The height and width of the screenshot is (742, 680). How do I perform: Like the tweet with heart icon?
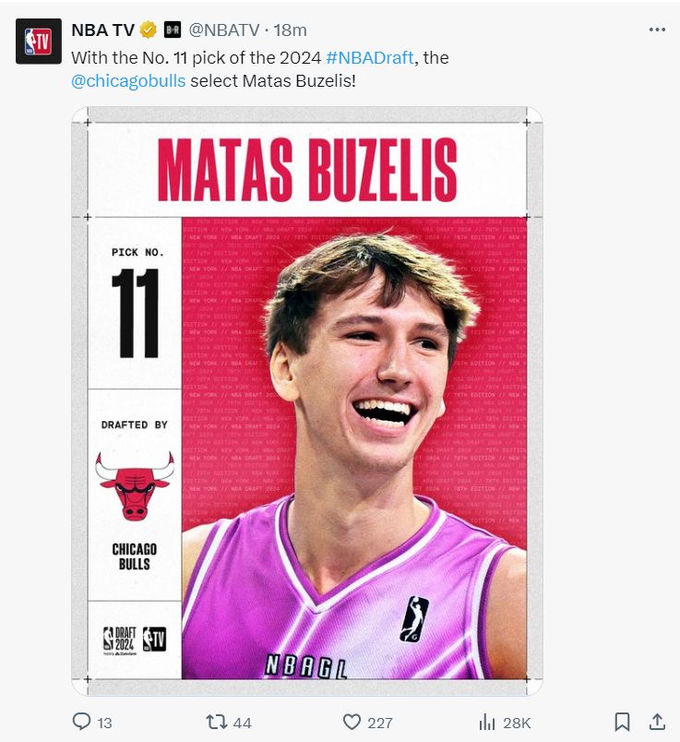(x=352, y=722)
